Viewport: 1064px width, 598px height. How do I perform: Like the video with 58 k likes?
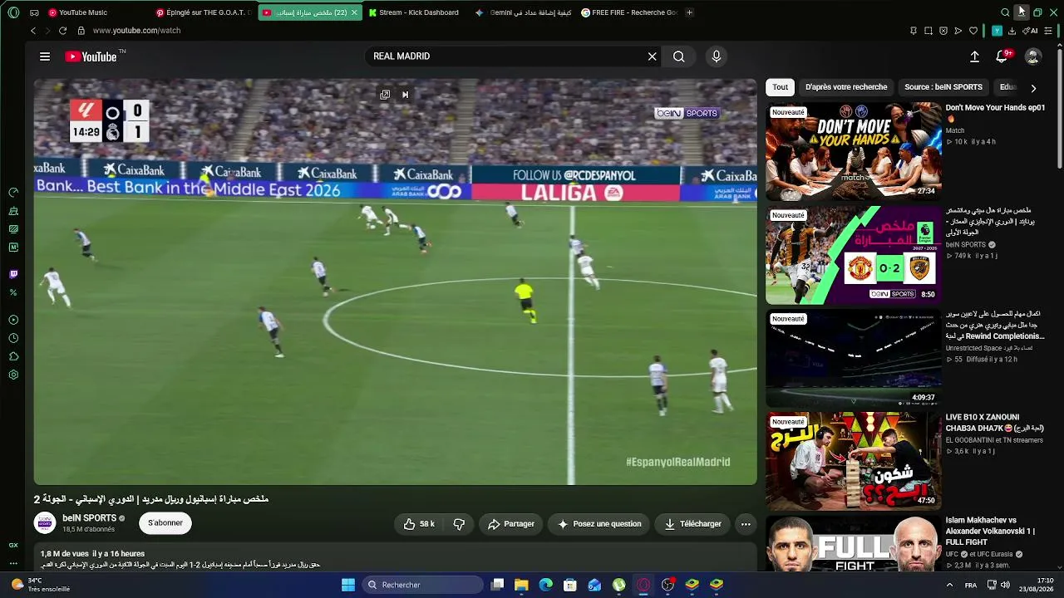click(420, 524)
